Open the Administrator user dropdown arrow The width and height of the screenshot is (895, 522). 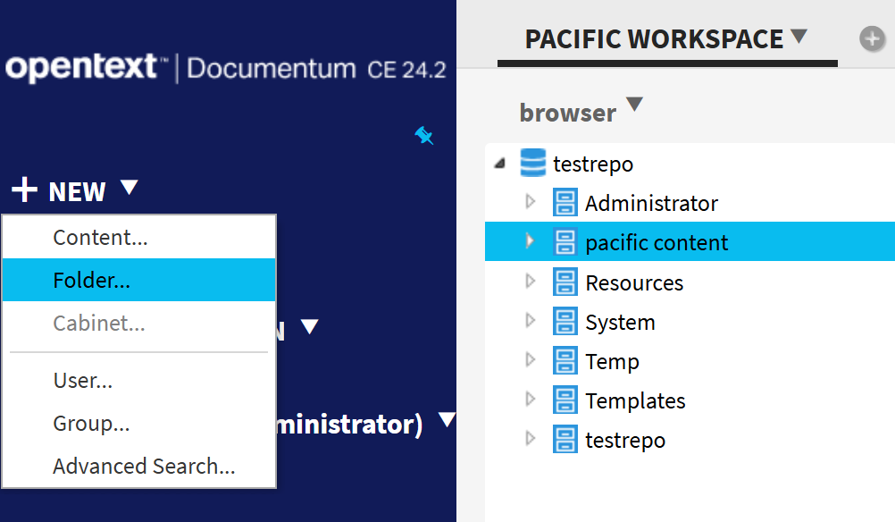click(x=447, y=420)
